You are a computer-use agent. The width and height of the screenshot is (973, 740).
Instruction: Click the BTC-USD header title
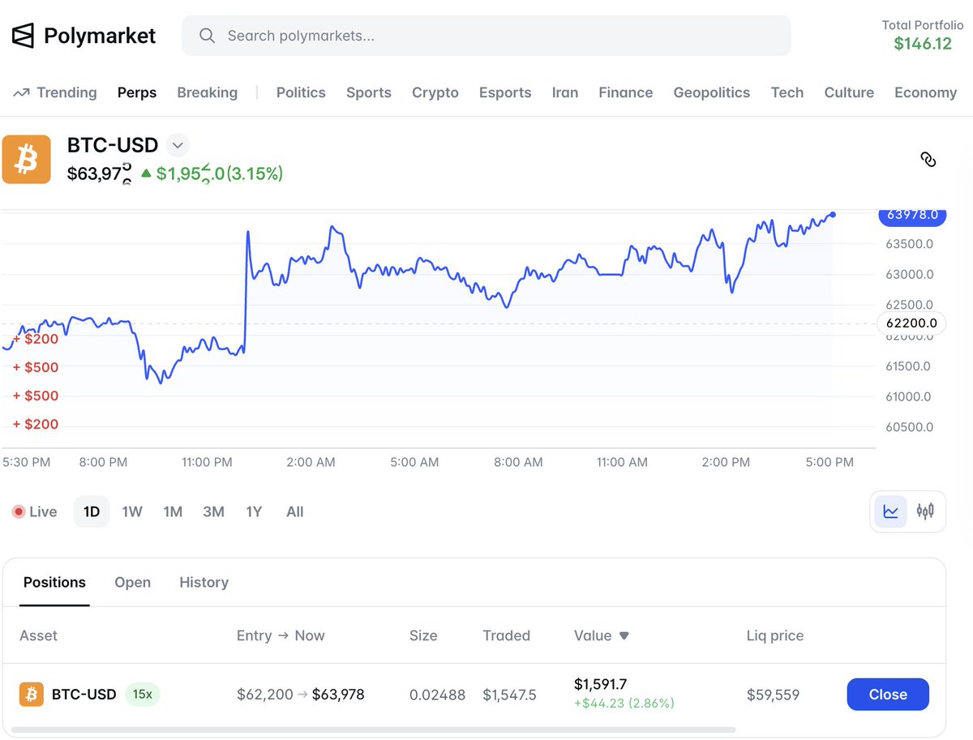[x=113, y=146]
